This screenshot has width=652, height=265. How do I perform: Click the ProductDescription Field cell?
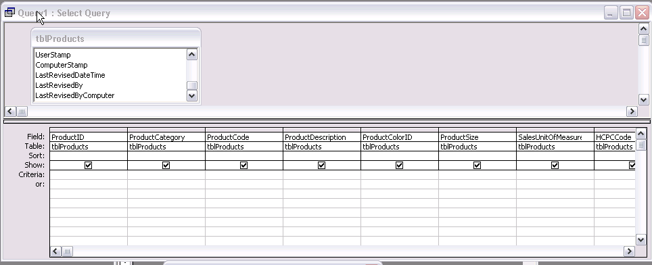[x=322, y=137]
